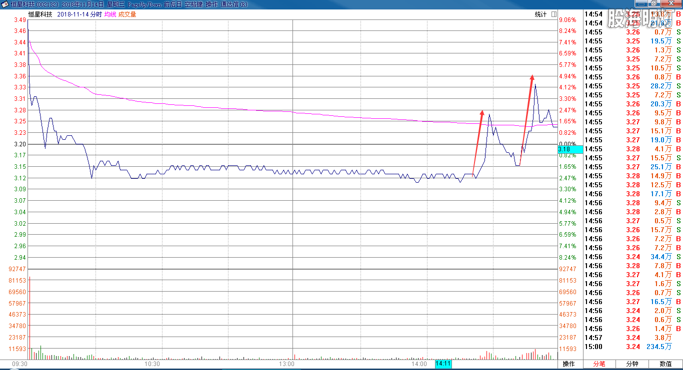The width and height of the screenshot is (683, 370).
Task: Open the 统计 statistics view
Action: [540, 14]
